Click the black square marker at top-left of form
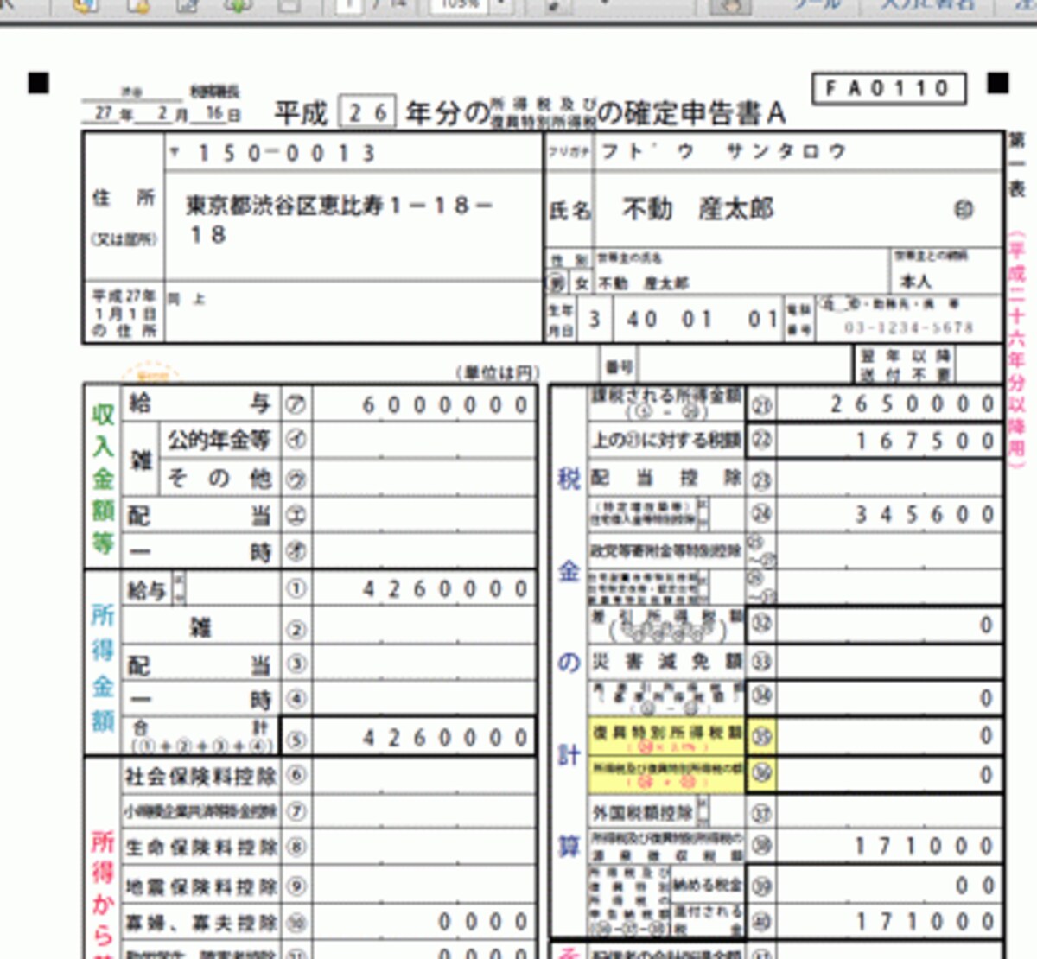1037x959 pixels. click(39, 83)
